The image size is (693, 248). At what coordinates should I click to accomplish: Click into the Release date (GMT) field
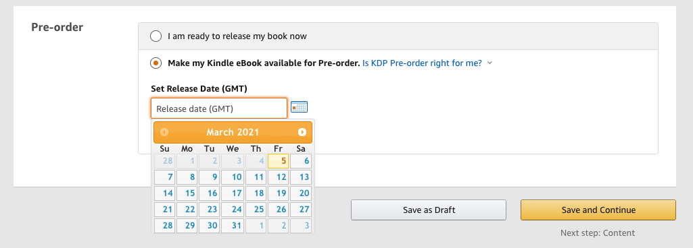click(x=219, y=108)
